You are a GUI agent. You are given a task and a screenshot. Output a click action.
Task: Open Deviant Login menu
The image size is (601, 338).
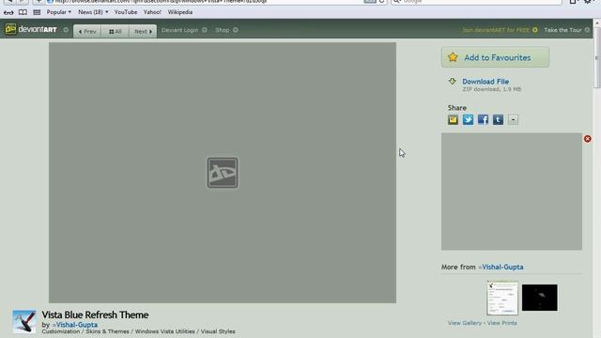click(x=179, y=30)
